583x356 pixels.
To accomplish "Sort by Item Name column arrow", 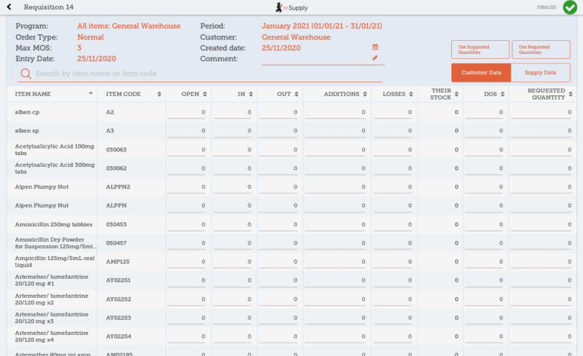I will coord(90,94).
